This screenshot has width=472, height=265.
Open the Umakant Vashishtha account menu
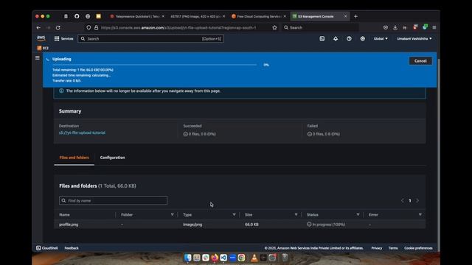point(414,39)
